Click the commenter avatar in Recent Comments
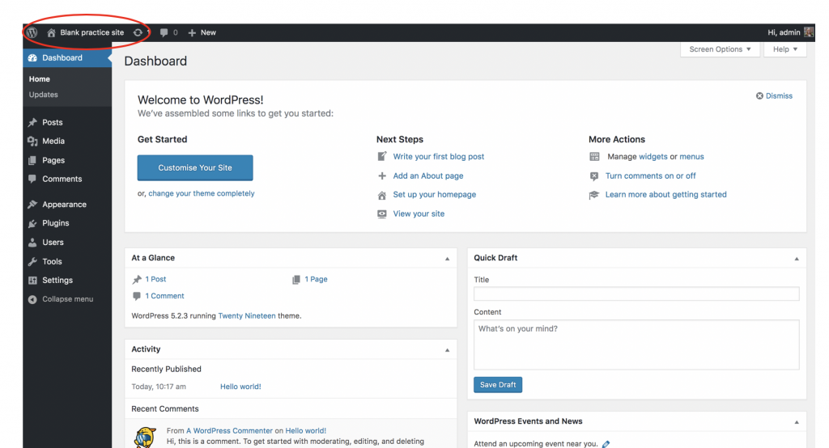 click(x=145, y=438)
